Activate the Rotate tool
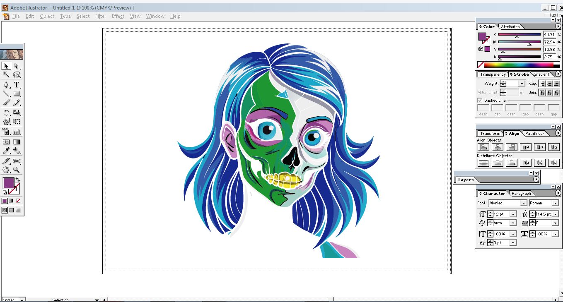563x302 pixels. 6,113
